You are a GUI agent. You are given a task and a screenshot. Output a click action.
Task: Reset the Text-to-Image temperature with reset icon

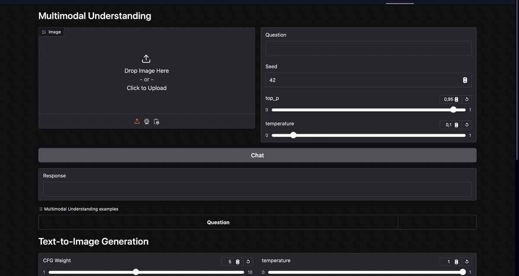467,261
